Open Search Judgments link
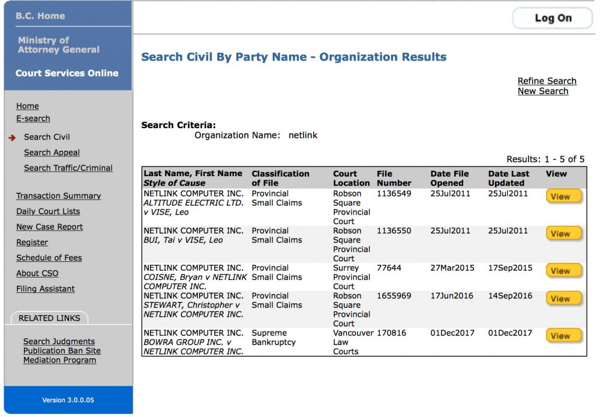600x417 pixels. (x=59, y=342)
